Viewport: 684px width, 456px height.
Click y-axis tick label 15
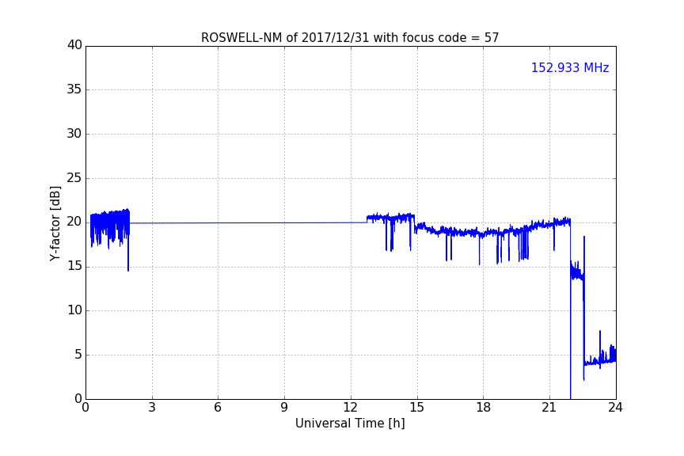pyautogui.click(x=74, y=266)
